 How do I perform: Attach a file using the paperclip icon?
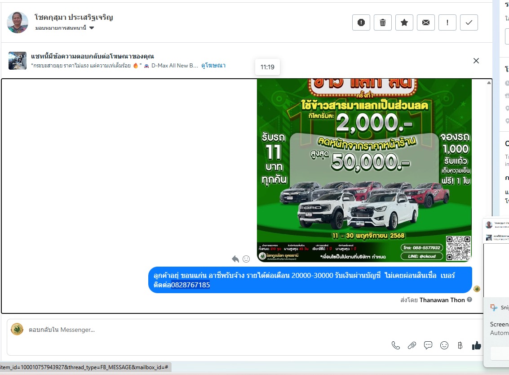(x=412, y=345)
